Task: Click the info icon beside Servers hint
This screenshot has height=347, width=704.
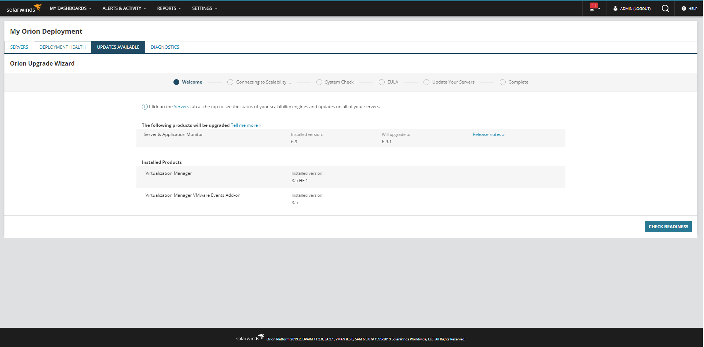Action: point(145,107)
